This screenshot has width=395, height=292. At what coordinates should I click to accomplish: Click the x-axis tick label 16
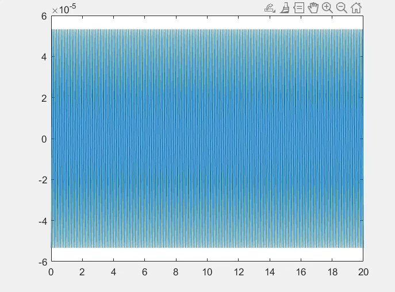point(301,272)
